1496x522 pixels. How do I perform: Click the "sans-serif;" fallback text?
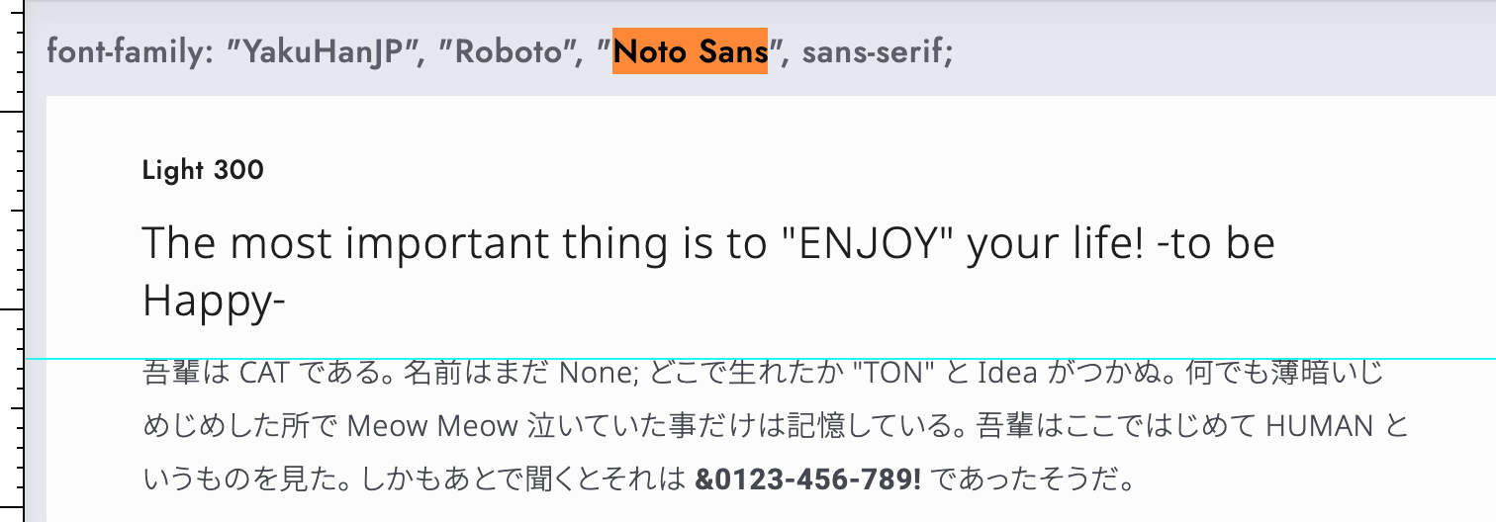878,51
